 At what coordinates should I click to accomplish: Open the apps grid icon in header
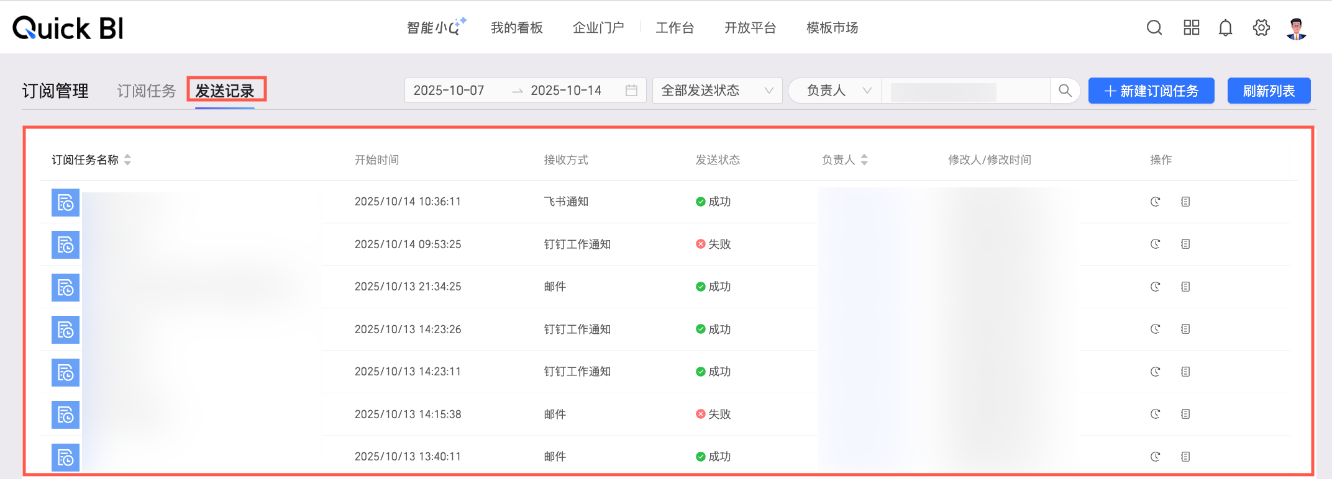[1191, 27]
